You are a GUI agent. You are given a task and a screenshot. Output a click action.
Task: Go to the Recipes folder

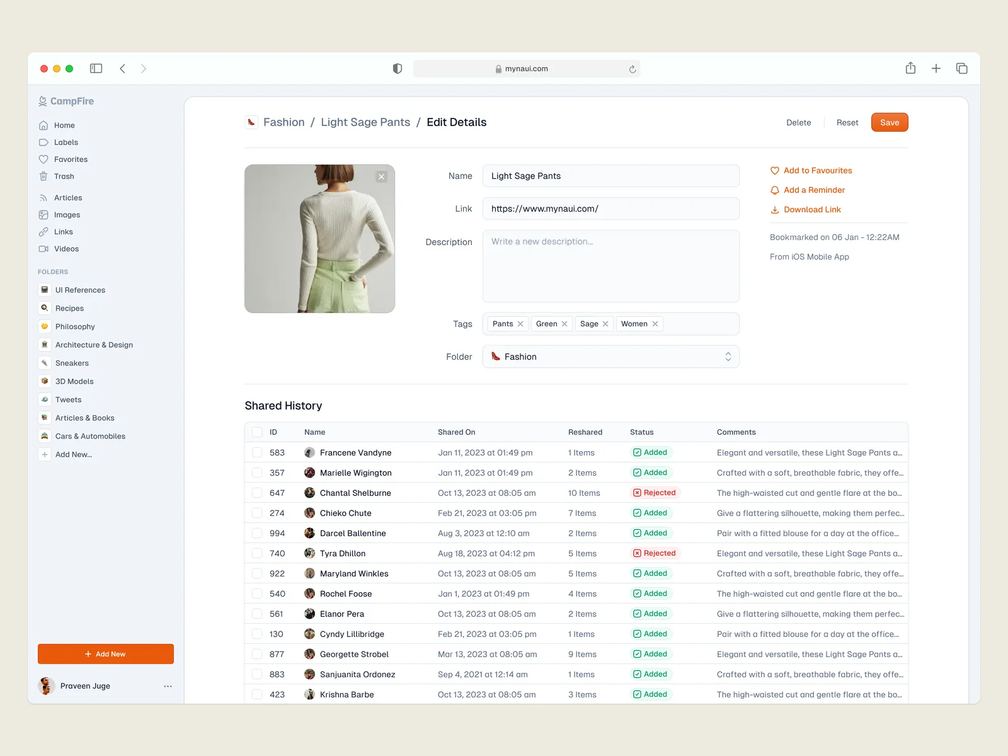click(69, 308)
